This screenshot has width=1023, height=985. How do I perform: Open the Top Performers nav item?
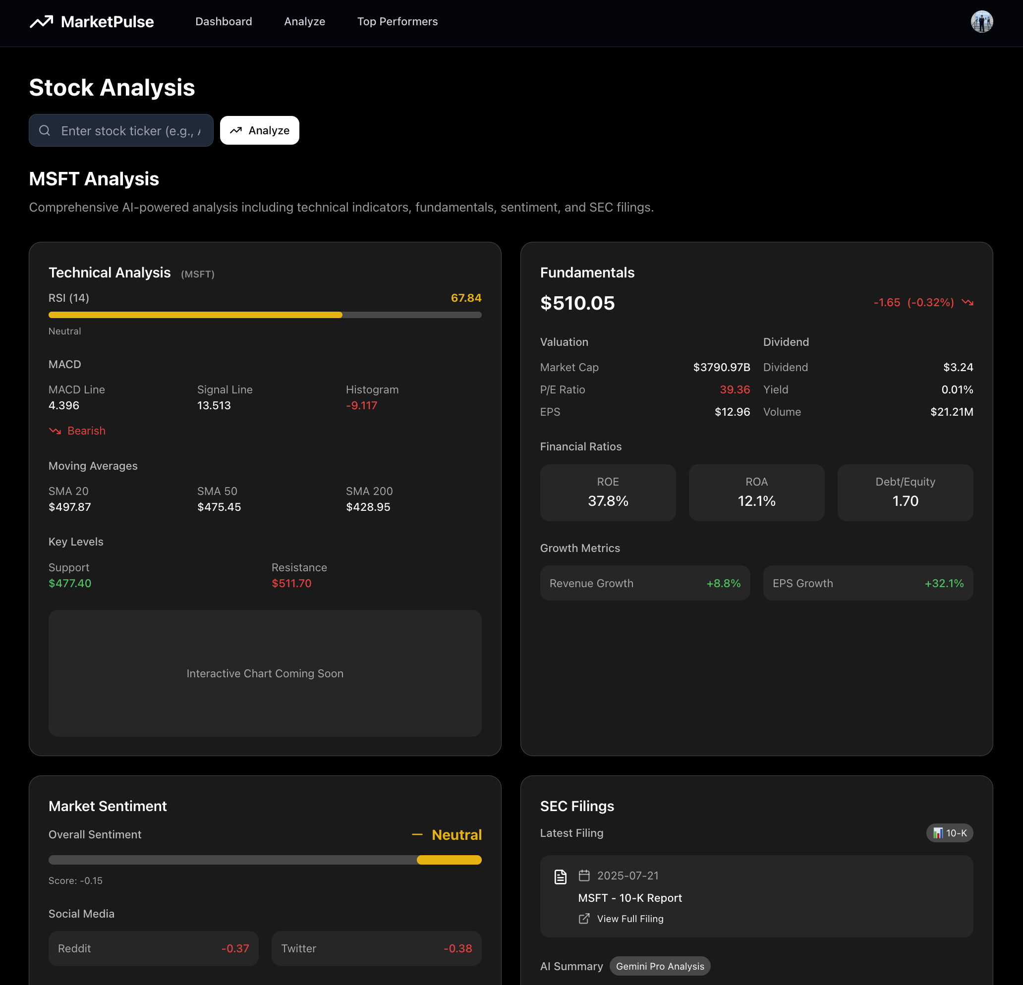pos(397,21)
